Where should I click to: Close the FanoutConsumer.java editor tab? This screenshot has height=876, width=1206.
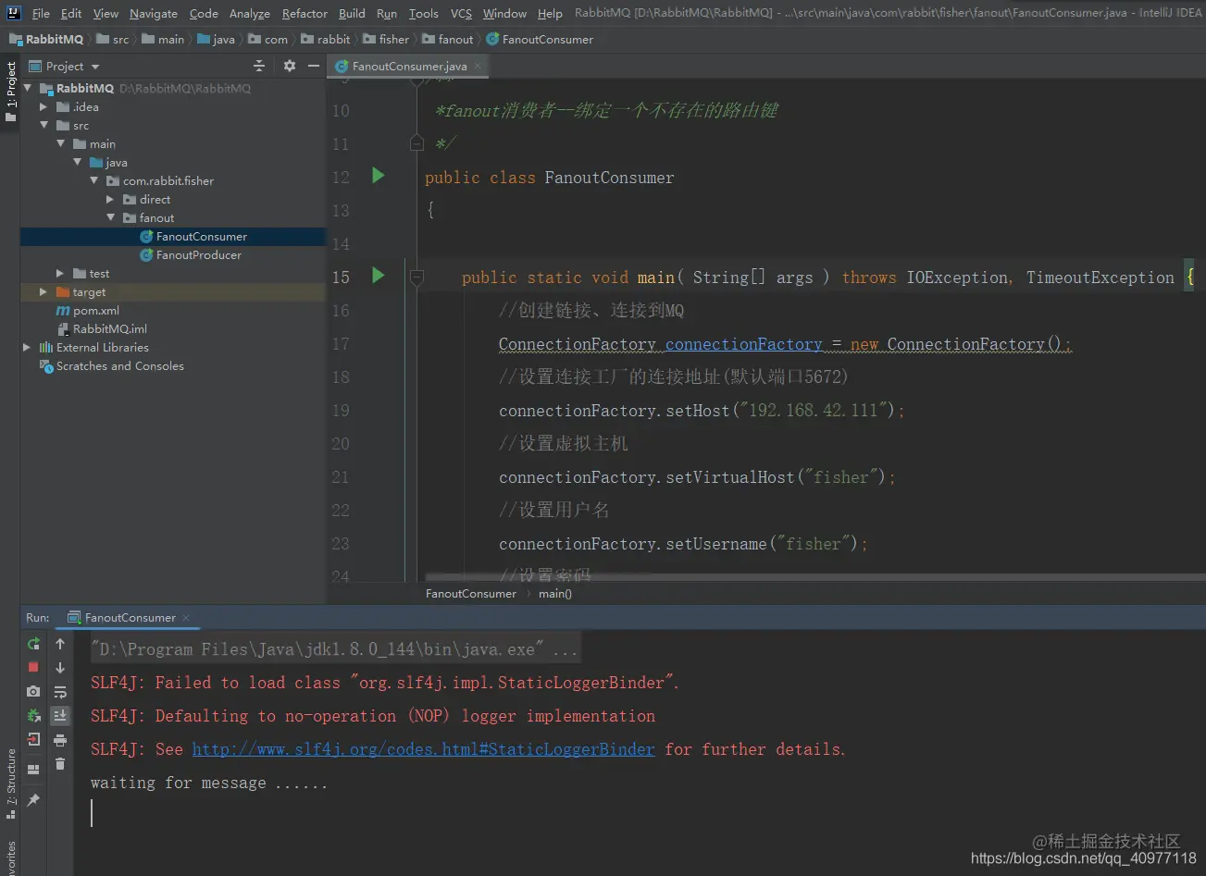pos(479,66)
